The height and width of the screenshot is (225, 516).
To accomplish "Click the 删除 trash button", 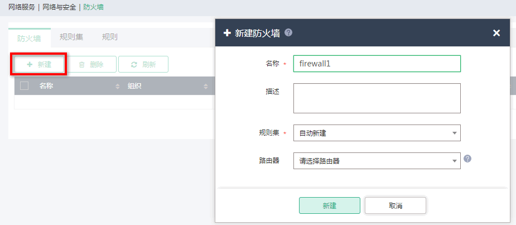I will 91,65.
